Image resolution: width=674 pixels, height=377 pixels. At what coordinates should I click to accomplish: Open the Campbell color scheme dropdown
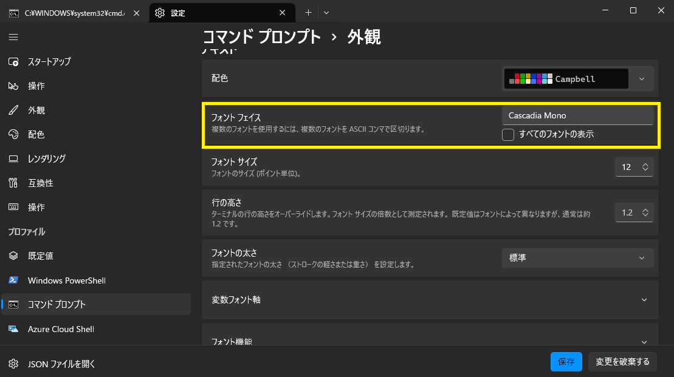tap(577, 79)
